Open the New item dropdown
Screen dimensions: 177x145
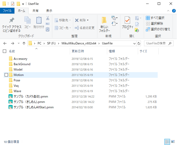pos(115,18)
